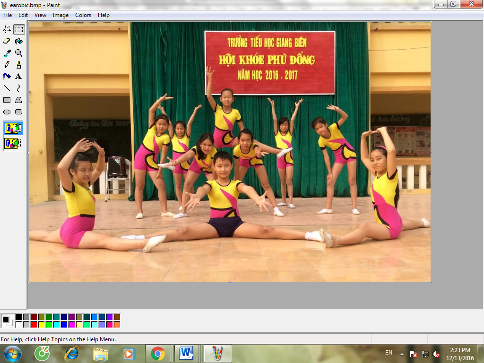Viewport: 484px width, 363px height.
Task: Click the Windows Start button
Action: pyautogui.click(x=13, y=353)
